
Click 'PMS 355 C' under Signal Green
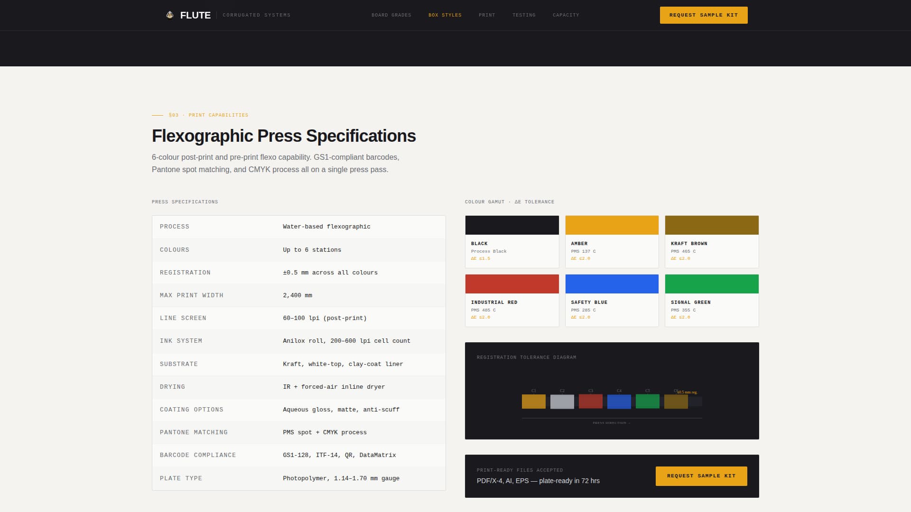click(683, 310)
